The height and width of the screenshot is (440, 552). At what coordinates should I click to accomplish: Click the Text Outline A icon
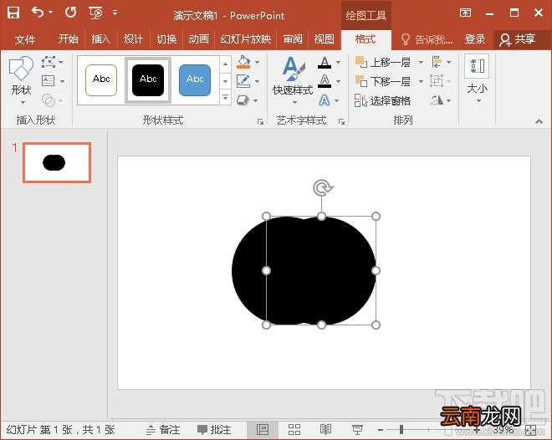click(325, 81)
